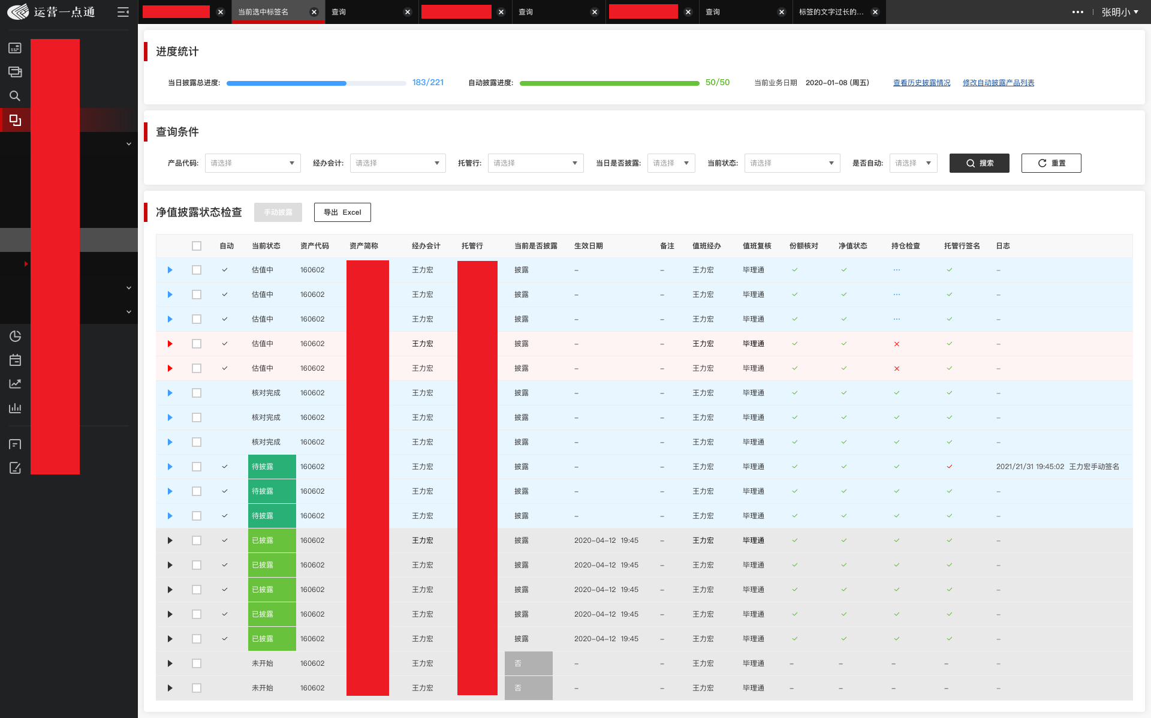This screenshot has height=718, width=1151.
Task: Click the gray 否 cell in first 未开始 row
Action: 529,663
